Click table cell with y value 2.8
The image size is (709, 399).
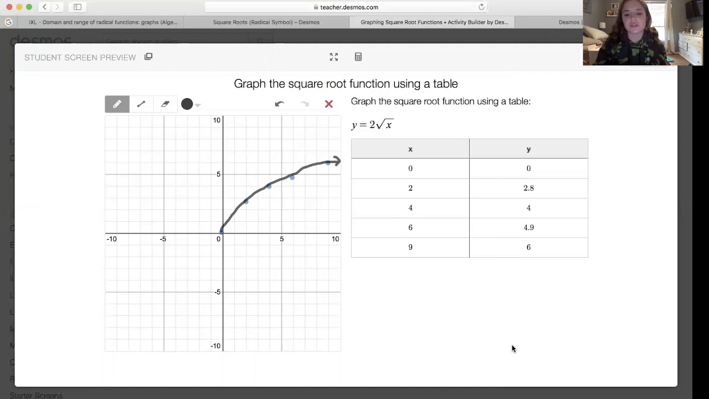528,188
